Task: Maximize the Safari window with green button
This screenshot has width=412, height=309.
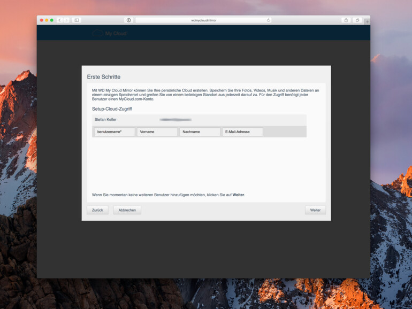Action: (52, 20)
